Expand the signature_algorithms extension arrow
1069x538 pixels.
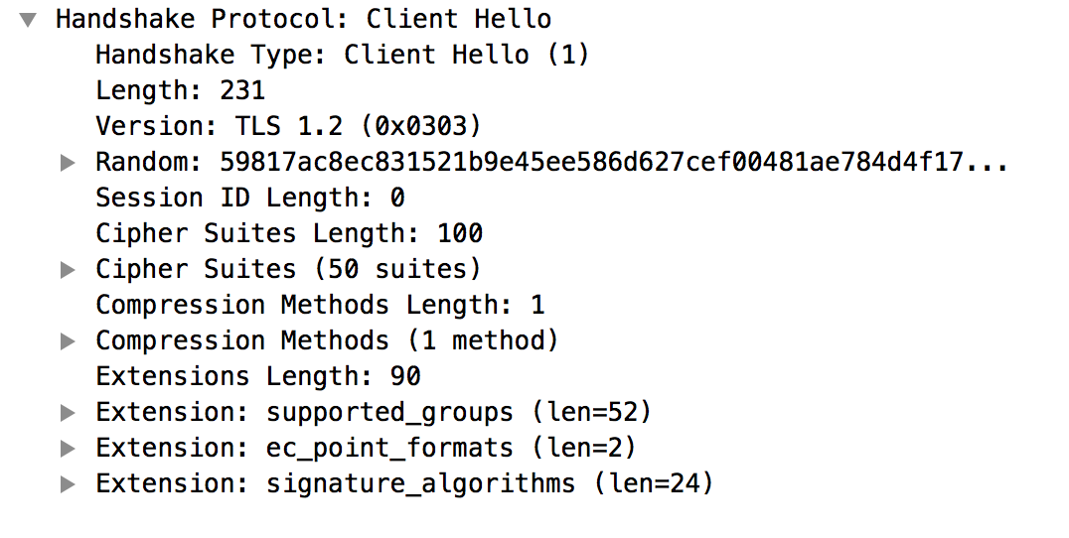pos(68,484)
